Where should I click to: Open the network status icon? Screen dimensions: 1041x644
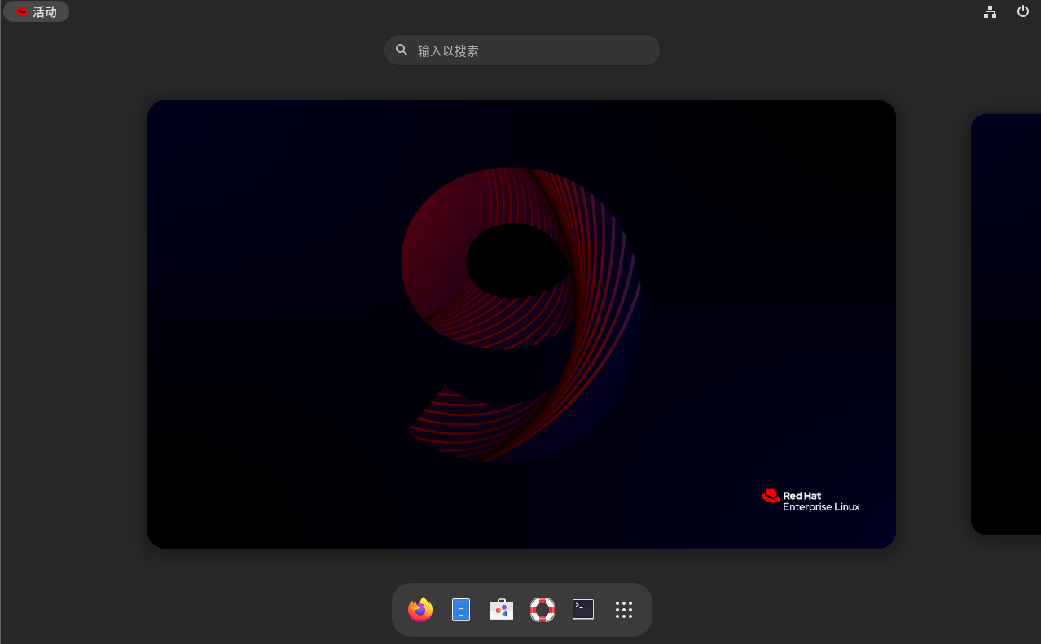[x=990, y=11]
